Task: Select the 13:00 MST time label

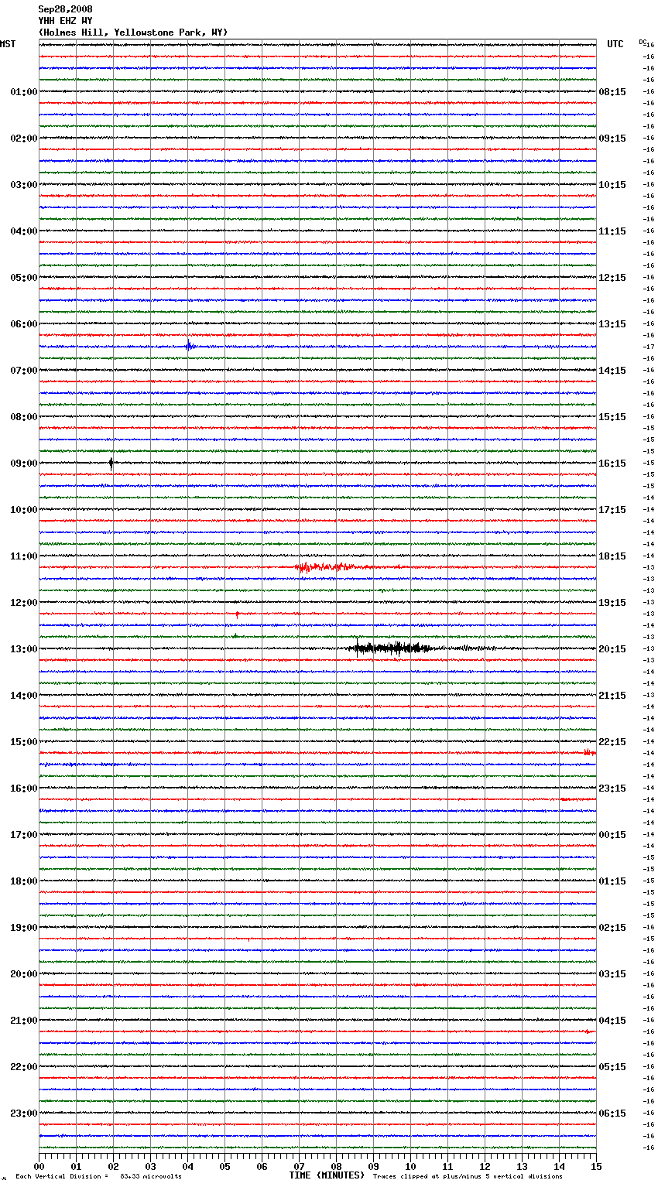Action: coord(24,649)
